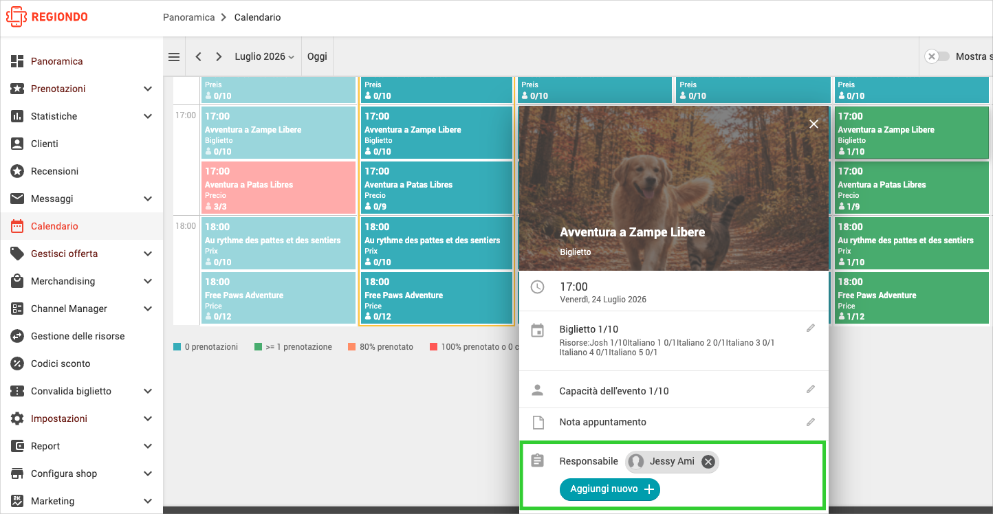Click the Oggi button

[x=317, y=57]
